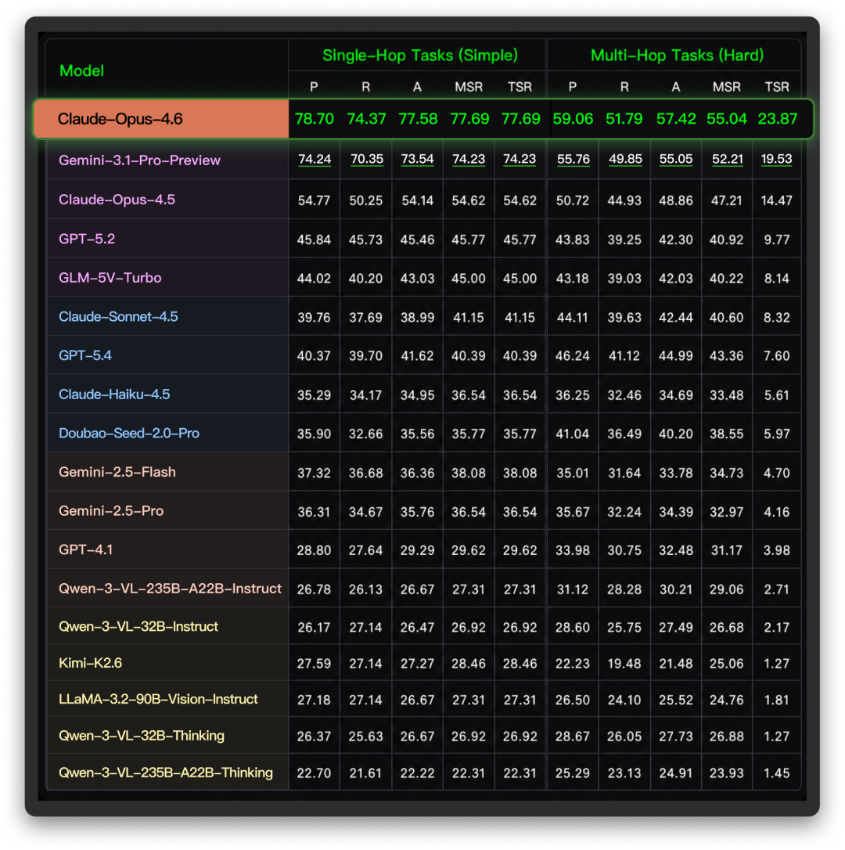Select the 1.45 value in Qwen-3-VL-235B-A22B-Thinking row
Screen dimensions: 845x850
[x=777, y=773]
